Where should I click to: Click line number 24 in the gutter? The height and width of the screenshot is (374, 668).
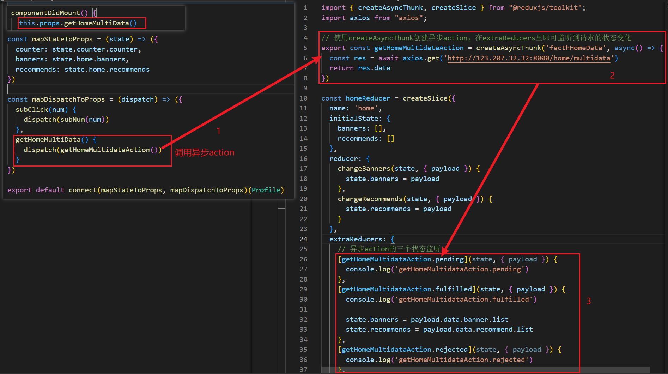303,239
